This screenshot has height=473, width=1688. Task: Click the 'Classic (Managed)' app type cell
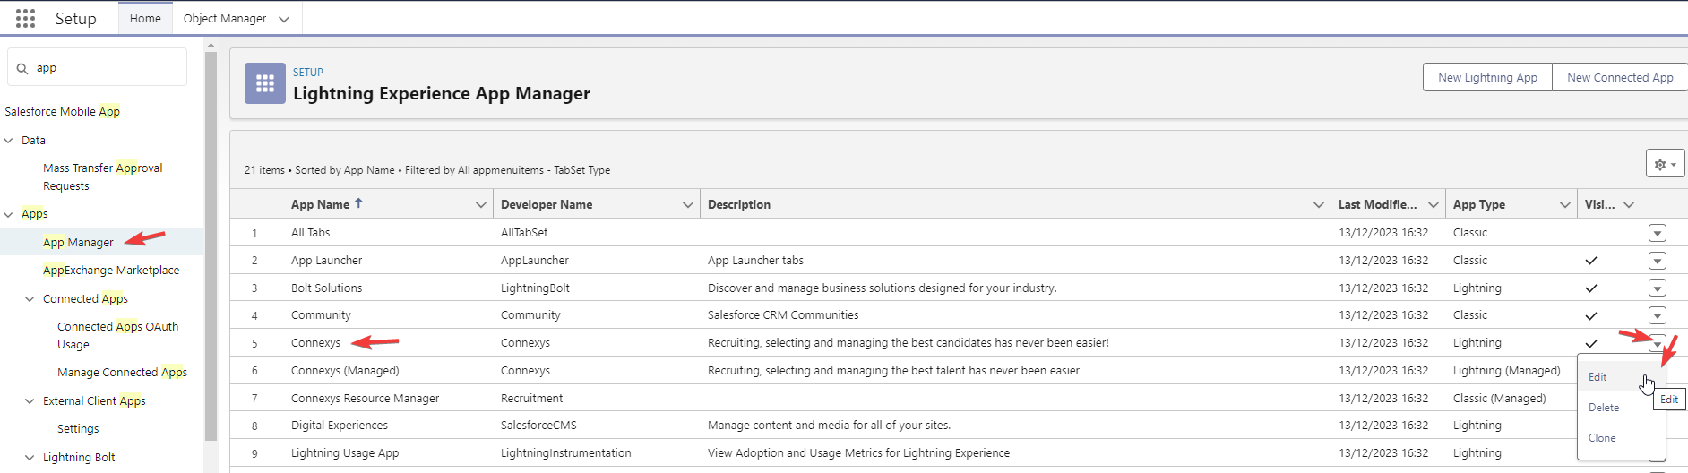click(1499, 398)
